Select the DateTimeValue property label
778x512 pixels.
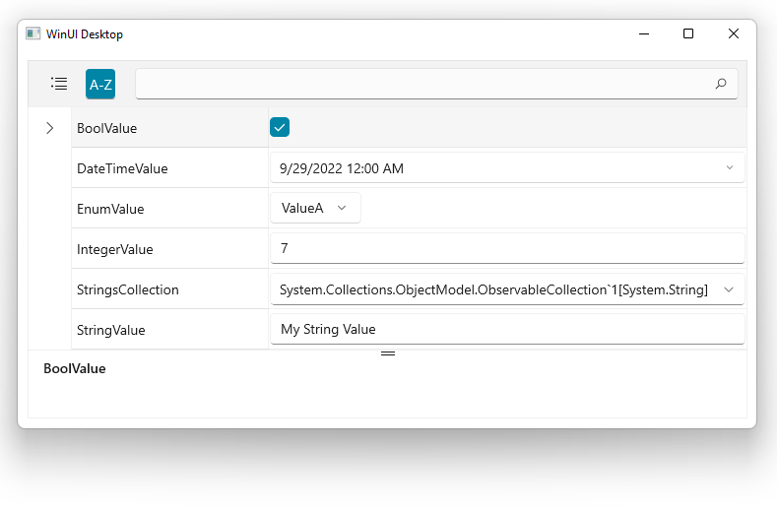[122, 168]
